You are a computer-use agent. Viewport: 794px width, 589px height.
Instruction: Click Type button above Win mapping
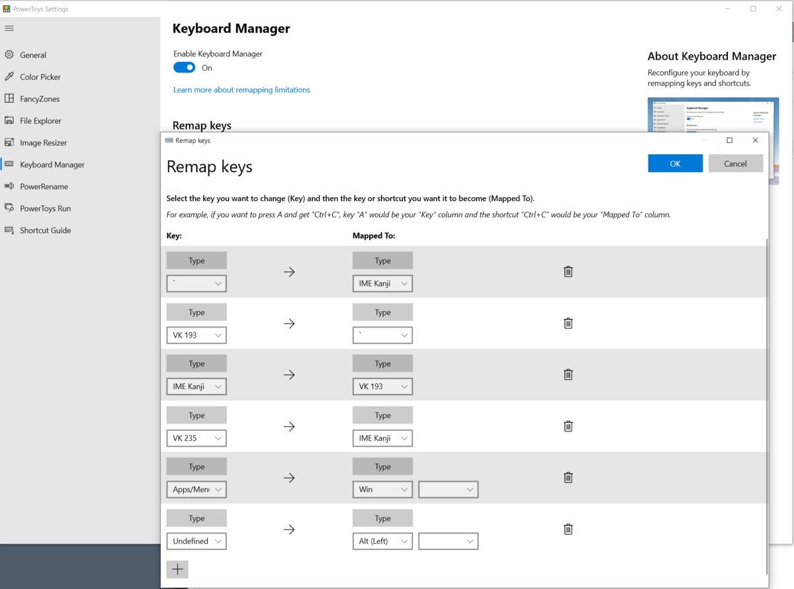(382, 467)
